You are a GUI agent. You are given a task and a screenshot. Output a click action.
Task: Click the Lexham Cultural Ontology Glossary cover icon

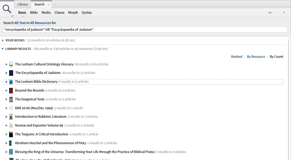click(11, 64)
